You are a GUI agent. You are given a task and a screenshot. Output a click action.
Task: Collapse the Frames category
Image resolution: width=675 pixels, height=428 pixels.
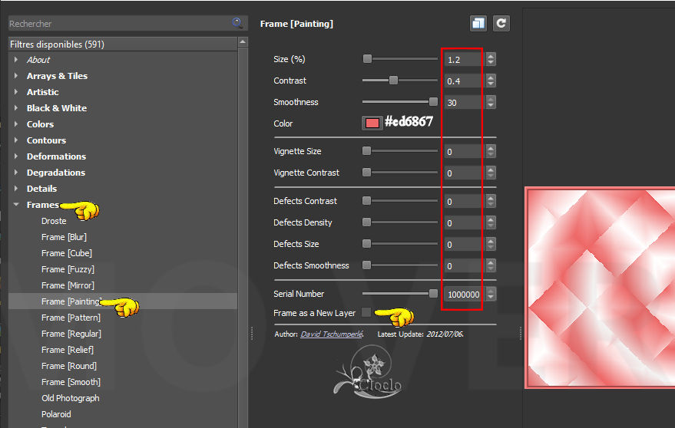[15, 205]
